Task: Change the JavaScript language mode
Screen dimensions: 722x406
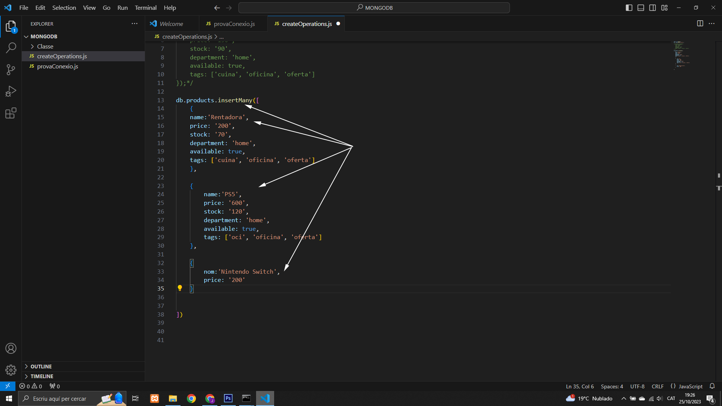Action: coord(687,386)
